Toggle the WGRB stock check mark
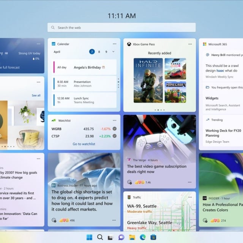This screenshot has height=243, width=243. [x=115, y=129]
